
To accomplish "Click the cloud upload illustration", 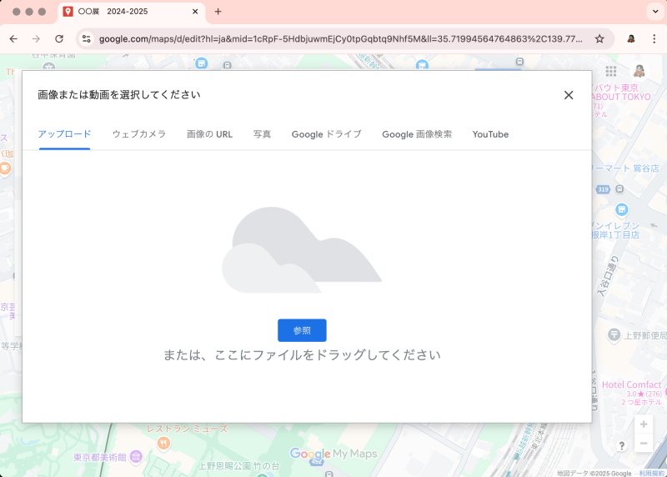I will 302,250.
